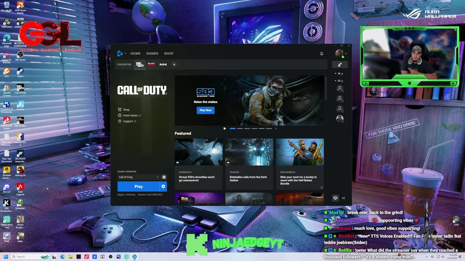Select Recycle Bin desktop icon
465x261 pixels.
7,7
